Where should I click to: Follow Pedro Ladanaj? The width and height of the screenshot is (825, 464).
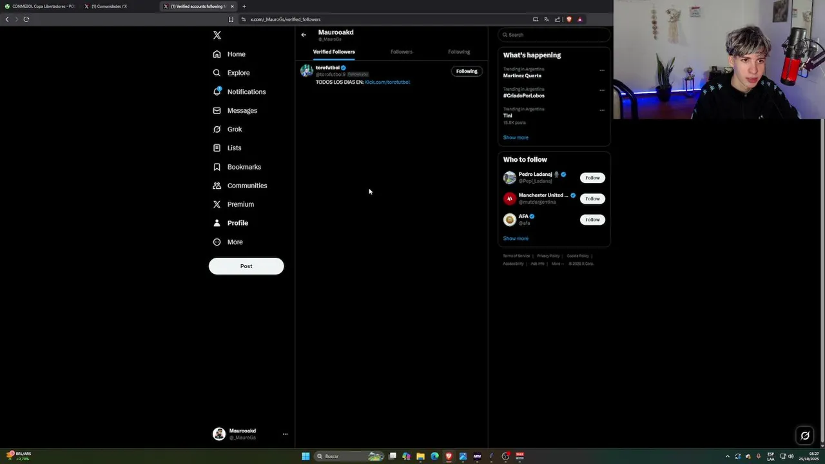(592, 178)
